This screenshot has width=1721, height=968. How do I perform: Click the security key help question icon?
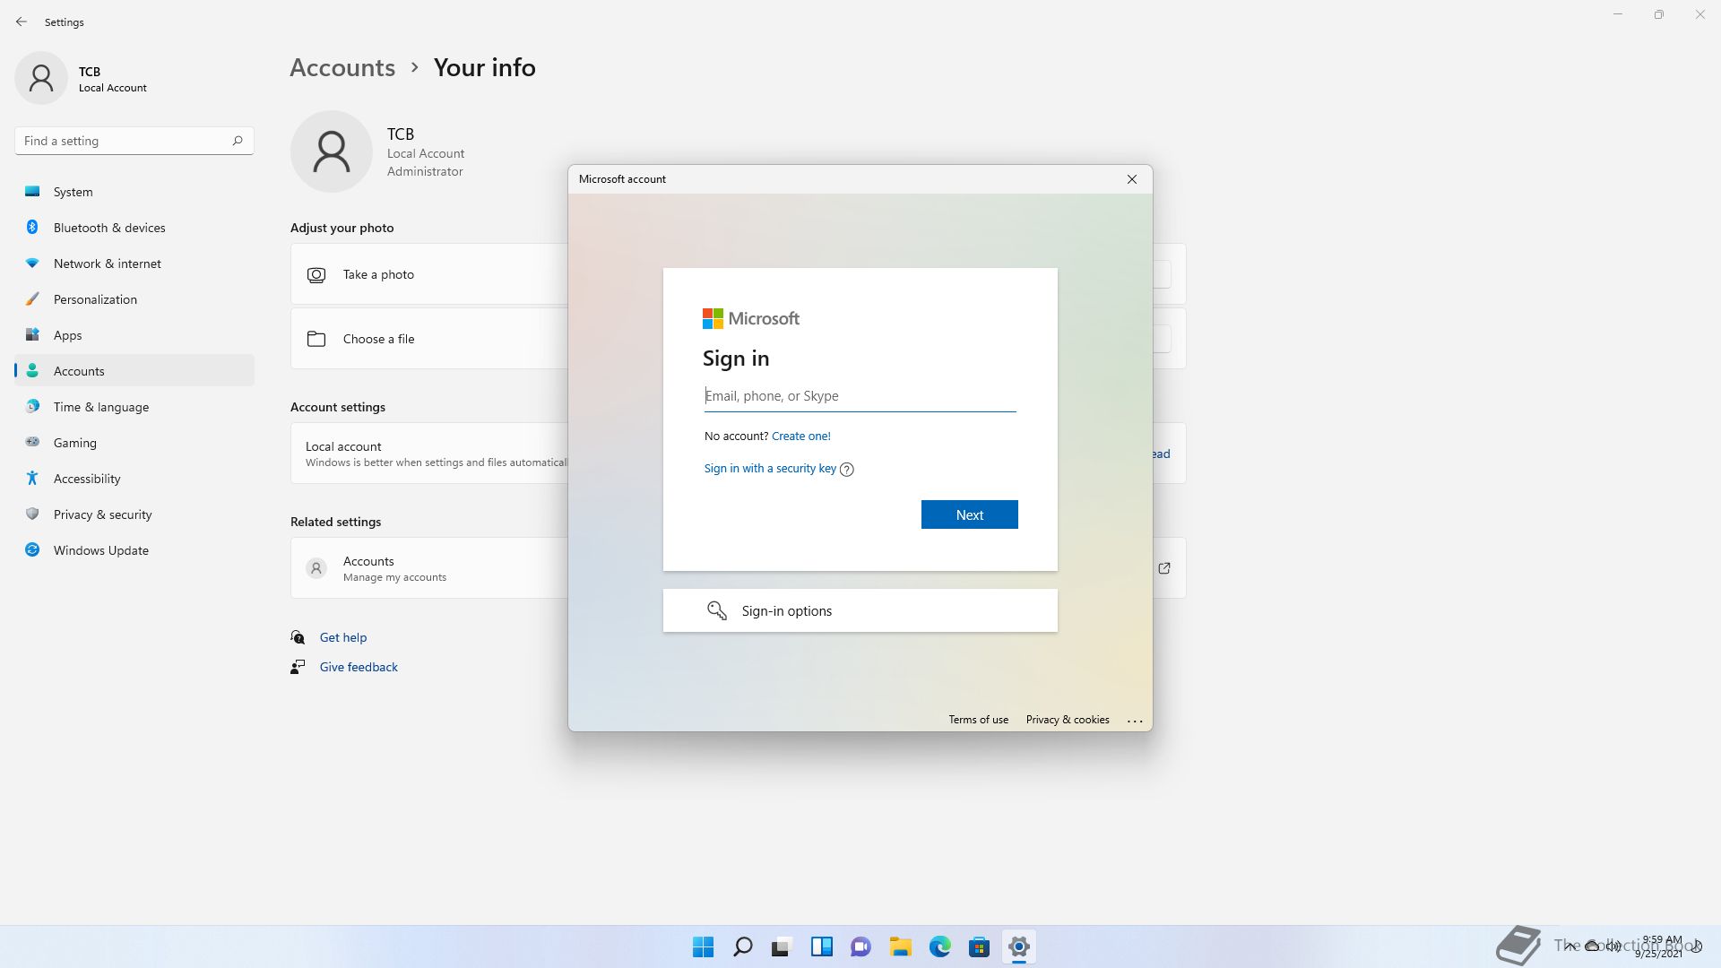(x=847, y=470)
